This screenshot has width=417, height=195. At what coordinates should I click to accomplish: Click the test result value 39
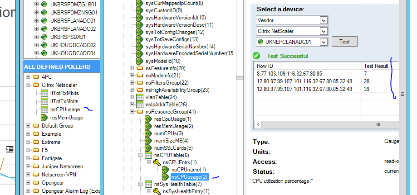tap(367, 89)
